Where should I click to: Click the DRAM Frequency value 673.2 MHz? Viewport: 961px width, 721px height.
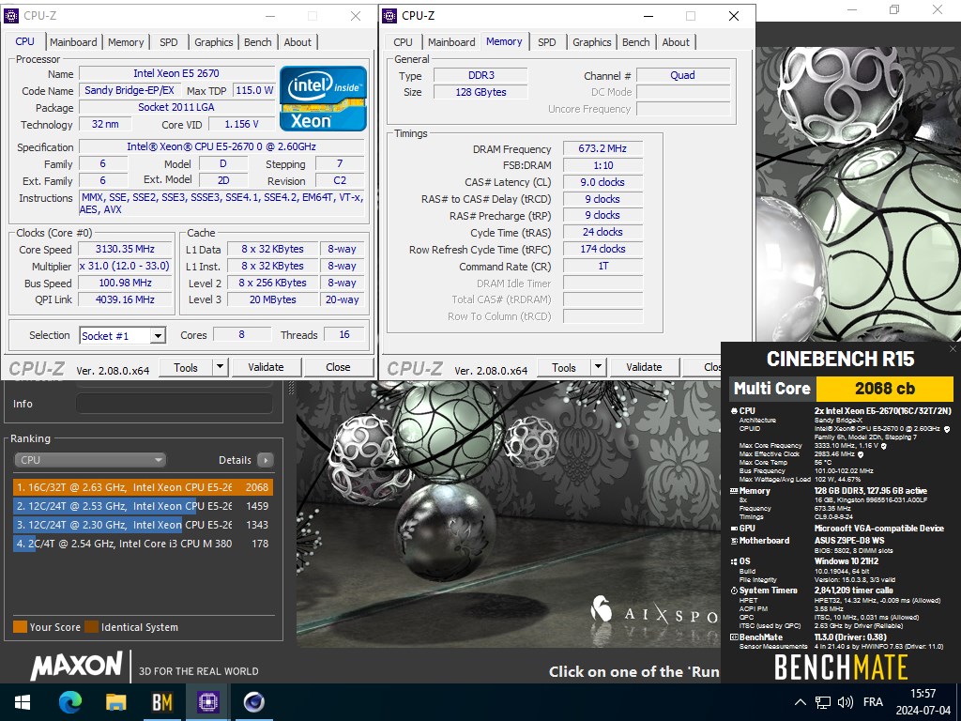pyautogui.click(x=603, y=148)
